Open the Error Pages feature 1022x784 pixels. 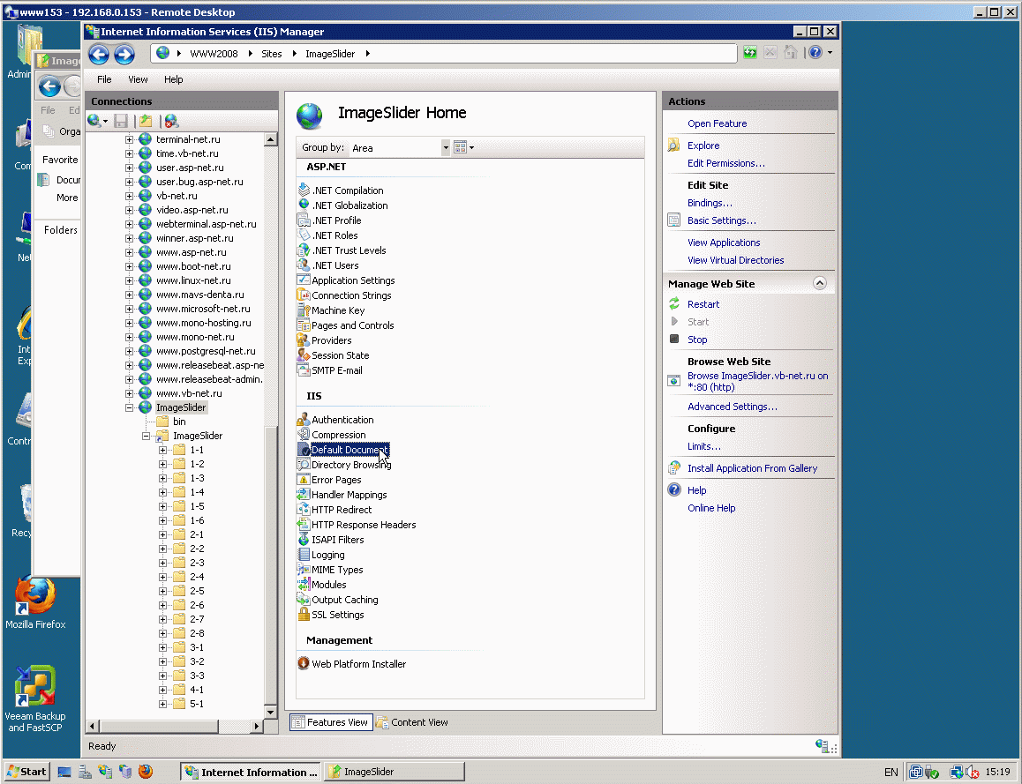click(330, 479)
